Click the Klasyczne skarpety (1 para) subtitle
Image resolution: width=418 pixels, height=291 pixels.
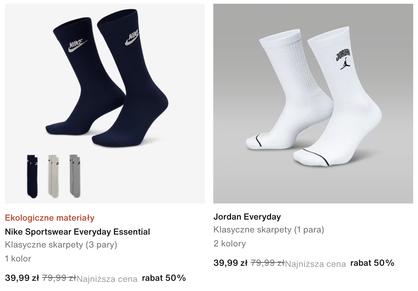point(269,230)
